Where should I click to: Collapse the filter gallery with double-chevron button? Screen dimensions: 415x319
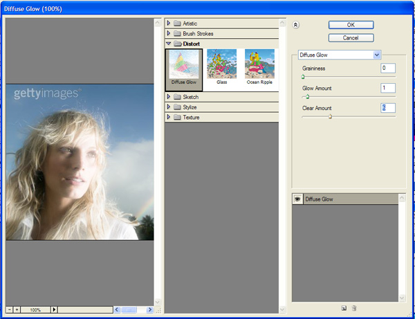click(296, 24)
